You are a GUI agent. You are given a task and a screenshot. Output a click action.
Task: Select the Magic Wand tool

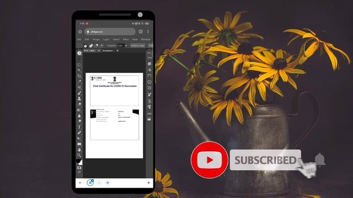(x=79, y=70)
